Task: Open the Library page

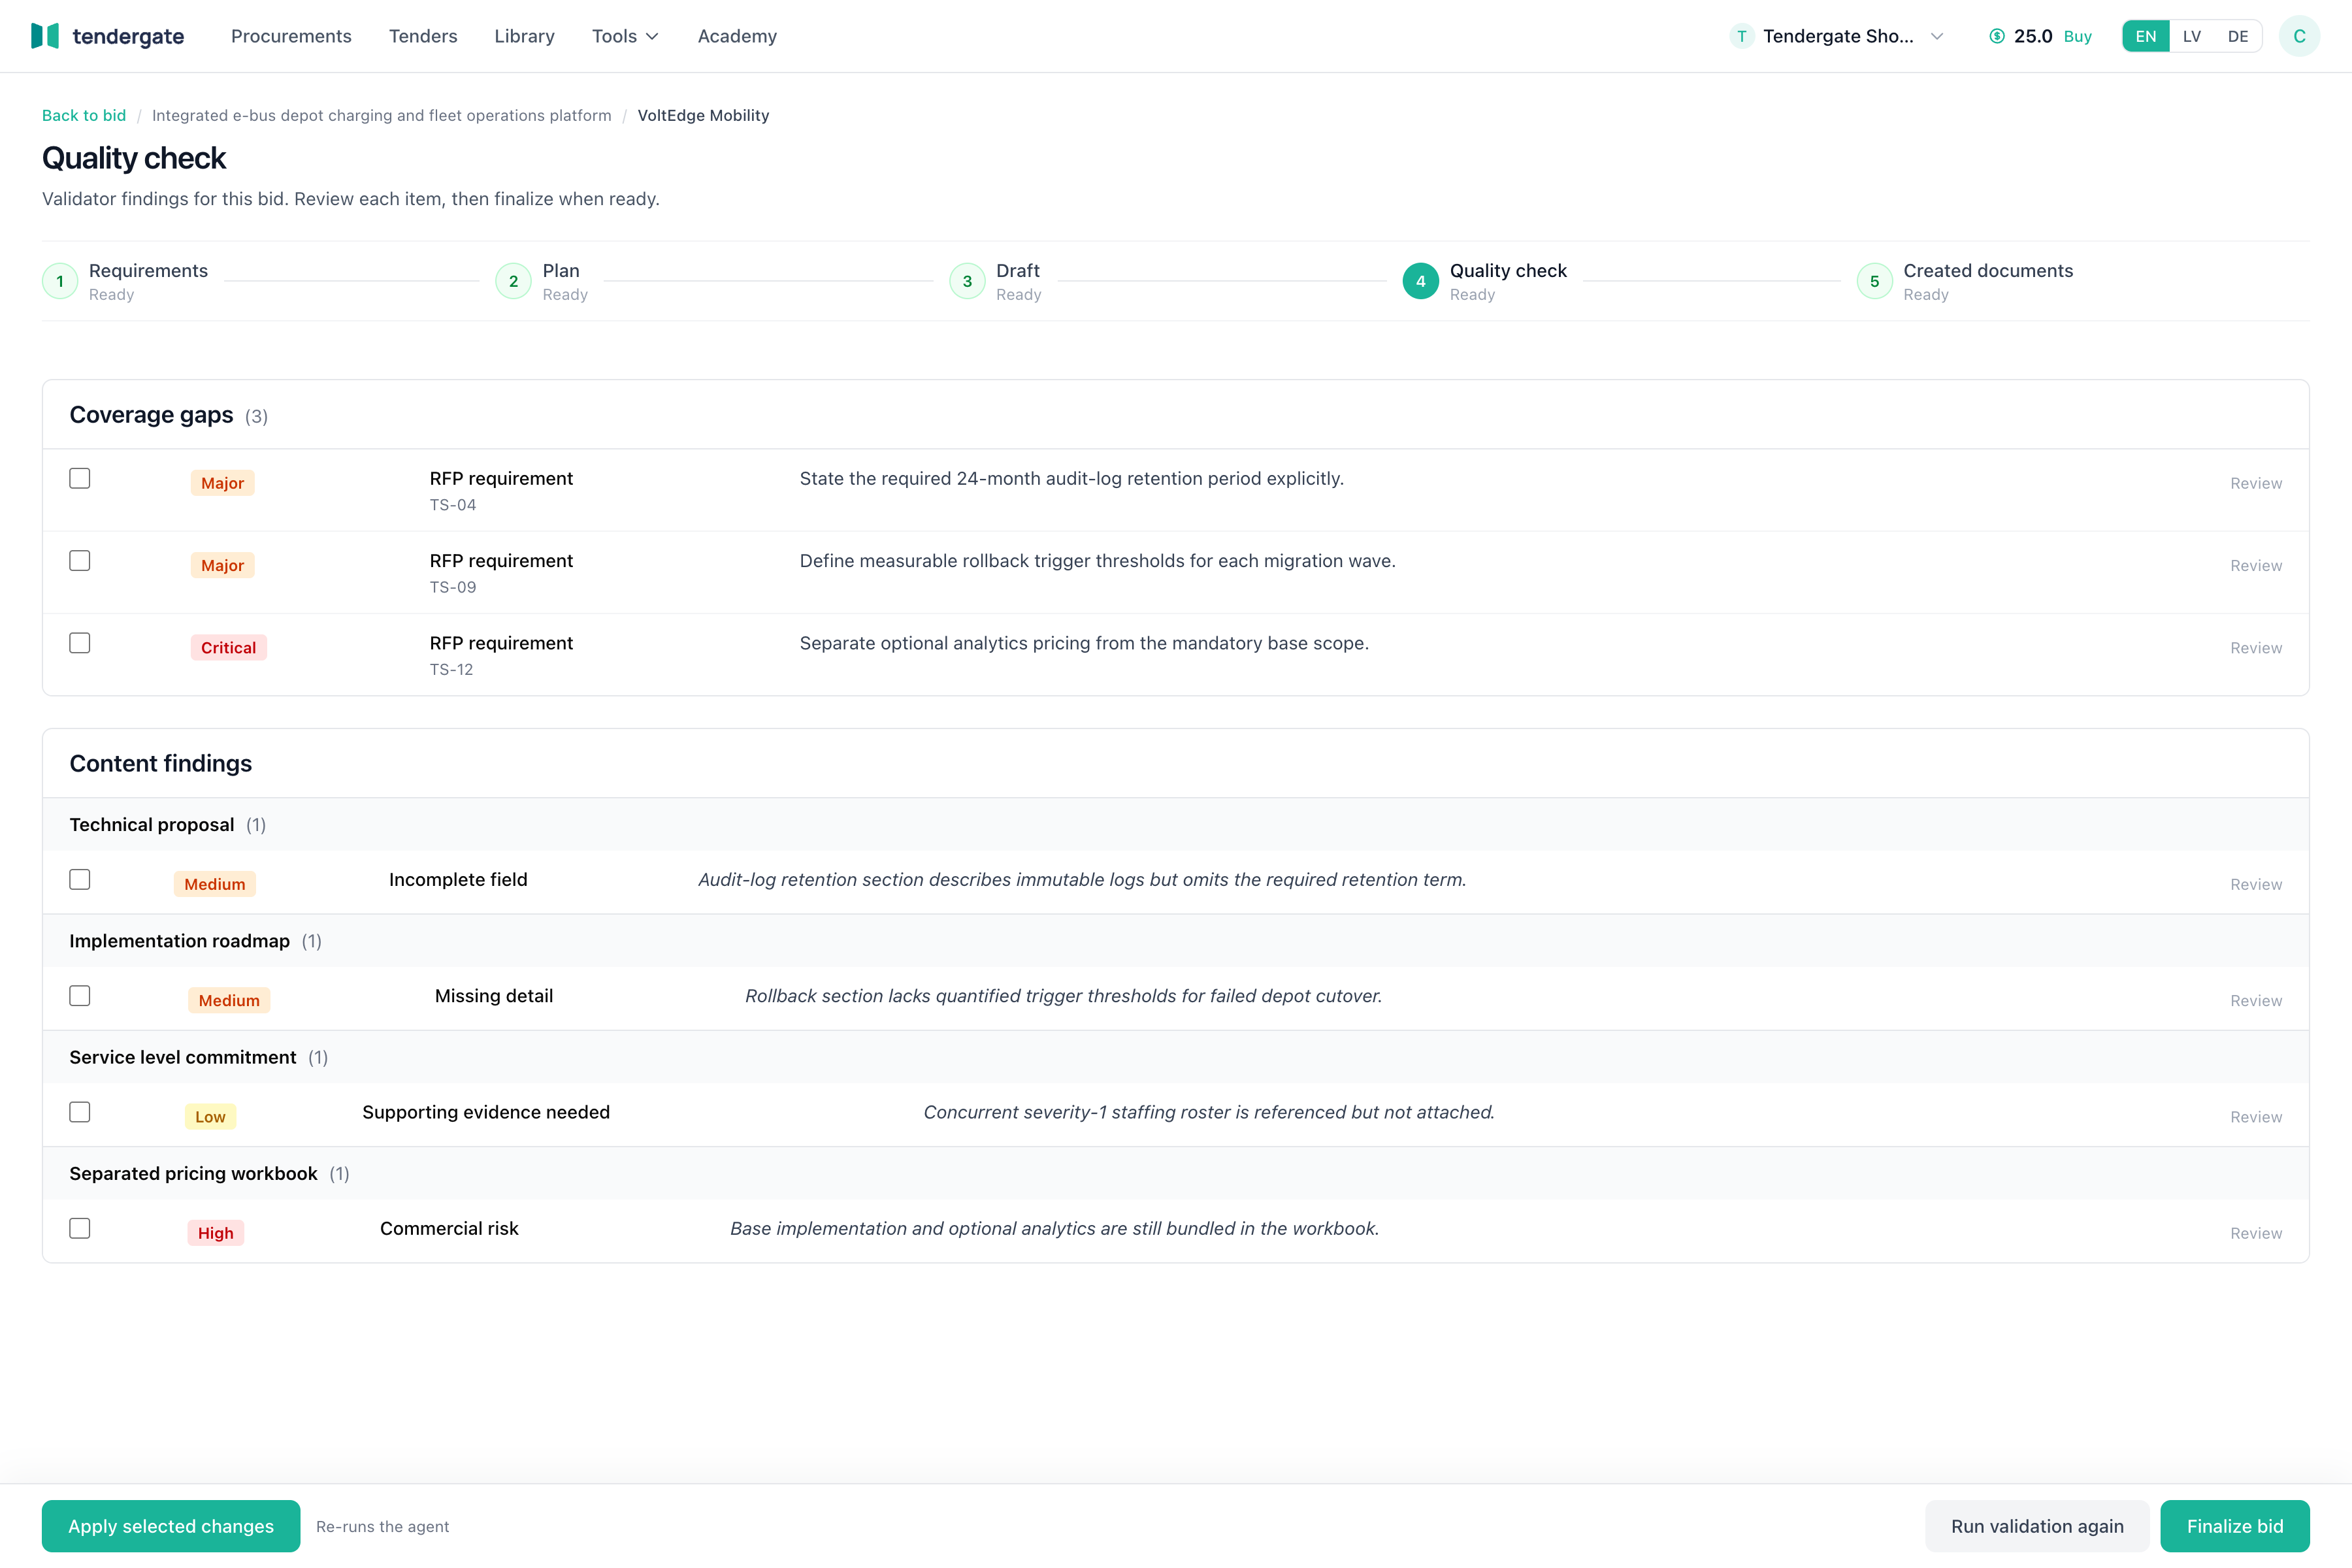Action: coord(524,36)
